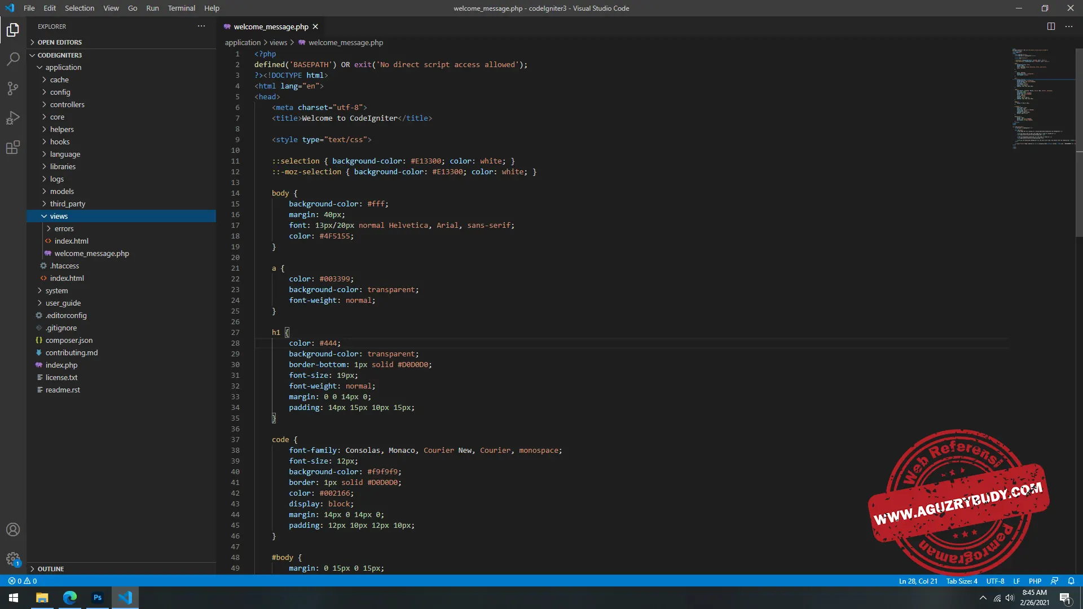Close the welcome_message.php tab

coord(315,27)
